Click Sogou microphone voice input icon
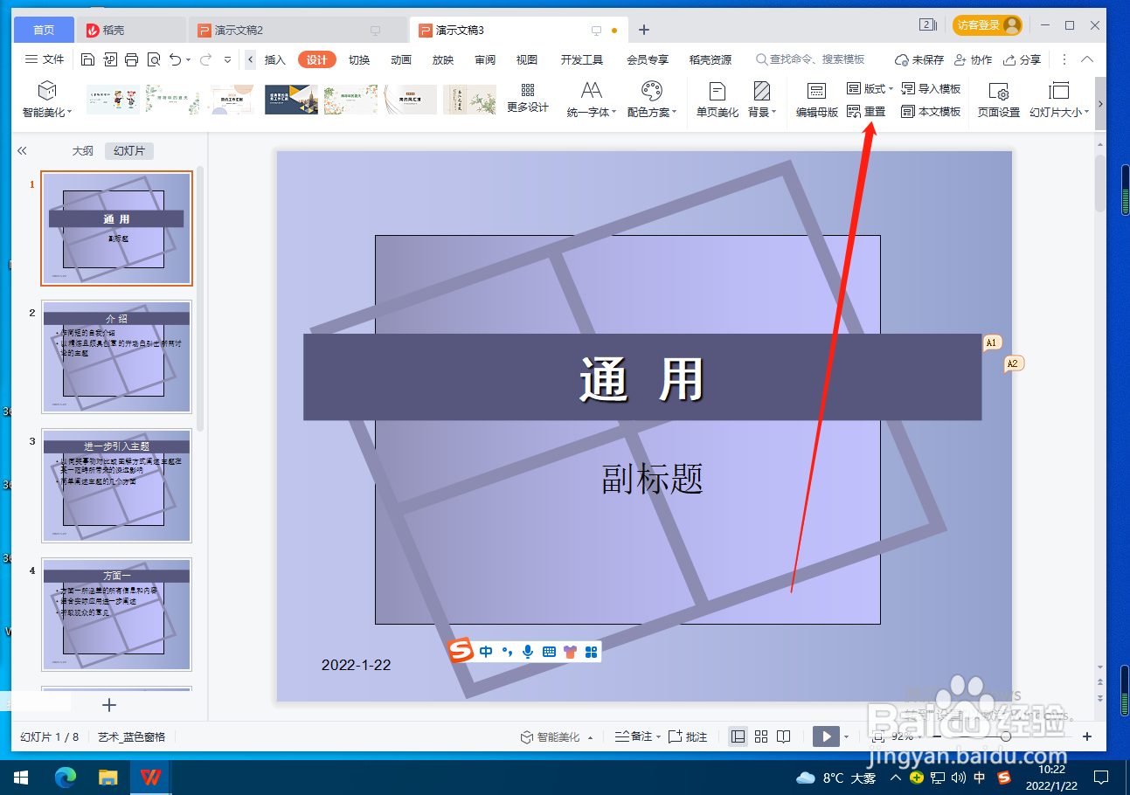This screenshot has width=1130, height=795. pyautogui.click(x=528, y=652)
